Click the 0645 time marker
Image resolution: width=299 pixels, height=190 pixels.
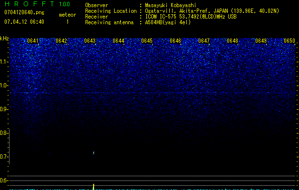click(x=147, y=41)
